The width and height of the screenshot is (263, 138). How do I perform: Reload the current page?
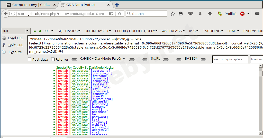click(120, 14)
